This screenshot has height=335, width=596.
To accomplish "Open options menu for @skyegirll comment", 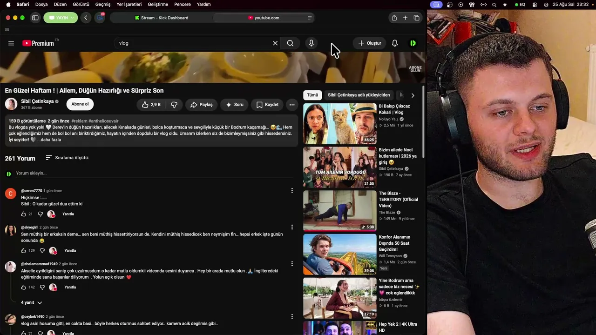I will click(292, 227).
